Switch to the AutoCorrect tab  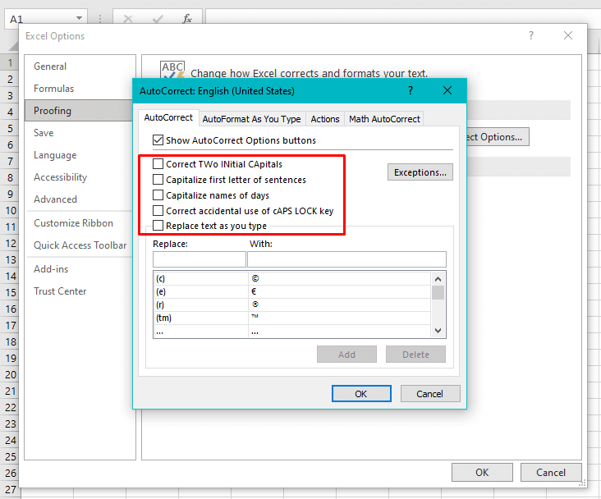168,117
